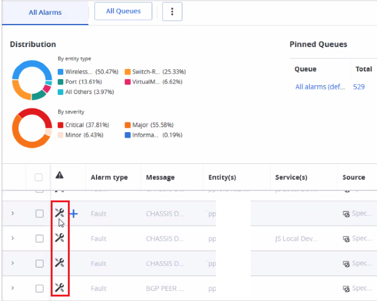377x301 pixels.
Task: Expand the first CHASSIS alarm row
Action: [x=13, y=213]
